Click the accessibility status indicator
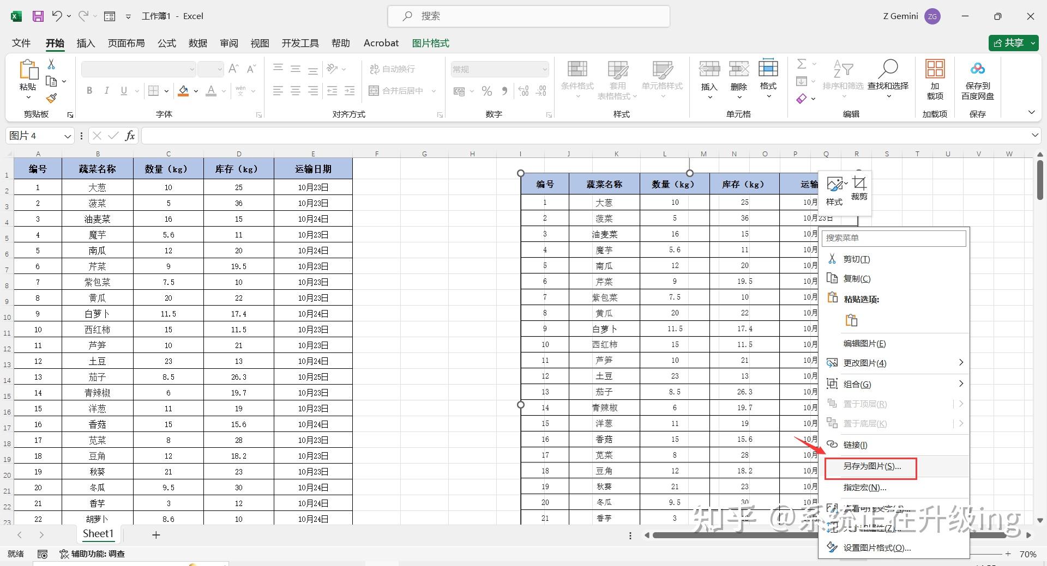Screen dimensions: 1047x566 tap(92, 554)
